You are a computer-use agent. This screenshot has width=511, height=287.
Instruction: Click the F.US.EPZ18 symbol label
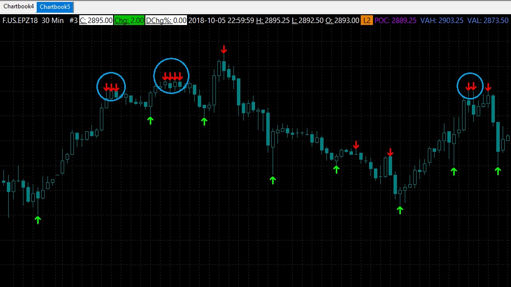point(20,21)
